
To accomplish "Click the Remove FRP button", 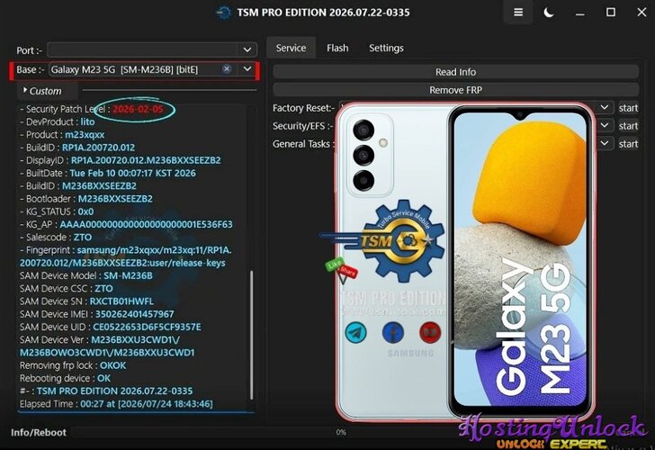I will tap(456, 90).
